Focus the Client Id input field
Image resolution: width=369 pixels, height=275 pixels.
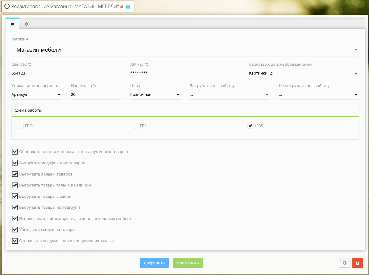[66, 73]
